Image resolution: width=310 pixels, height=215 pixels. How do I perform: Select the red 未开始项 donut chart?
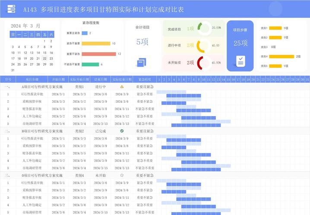[204, 63]
